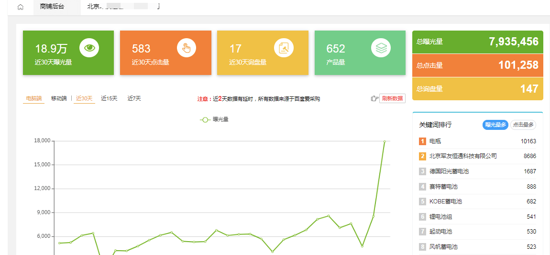Select the 近30天 time range
Viewport: 550px width, 255px height.
84,98
